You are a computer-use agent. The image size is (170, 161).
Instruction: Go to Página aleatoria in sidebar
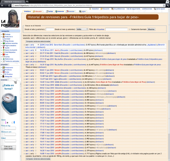(x=3, y=45)
